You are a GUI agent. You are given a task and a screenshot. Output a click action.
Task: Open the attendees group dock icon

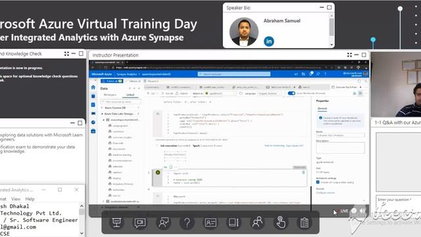[x=257, y=223]
